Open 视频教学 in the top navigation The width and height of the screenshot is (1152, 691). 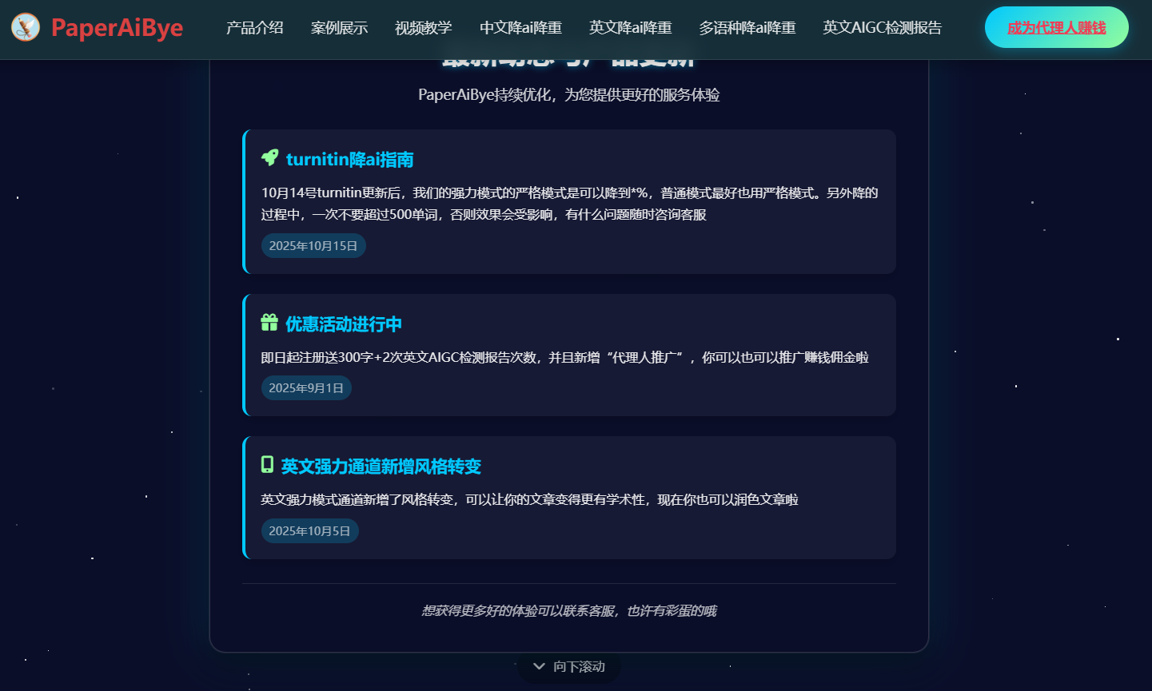pos(423,28)
